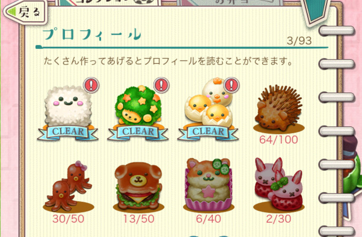Open the egg chicks character profile
Image resolution: width=362 pixels, height=237 pixels.
pyautogui.click(x=209, y=103)
